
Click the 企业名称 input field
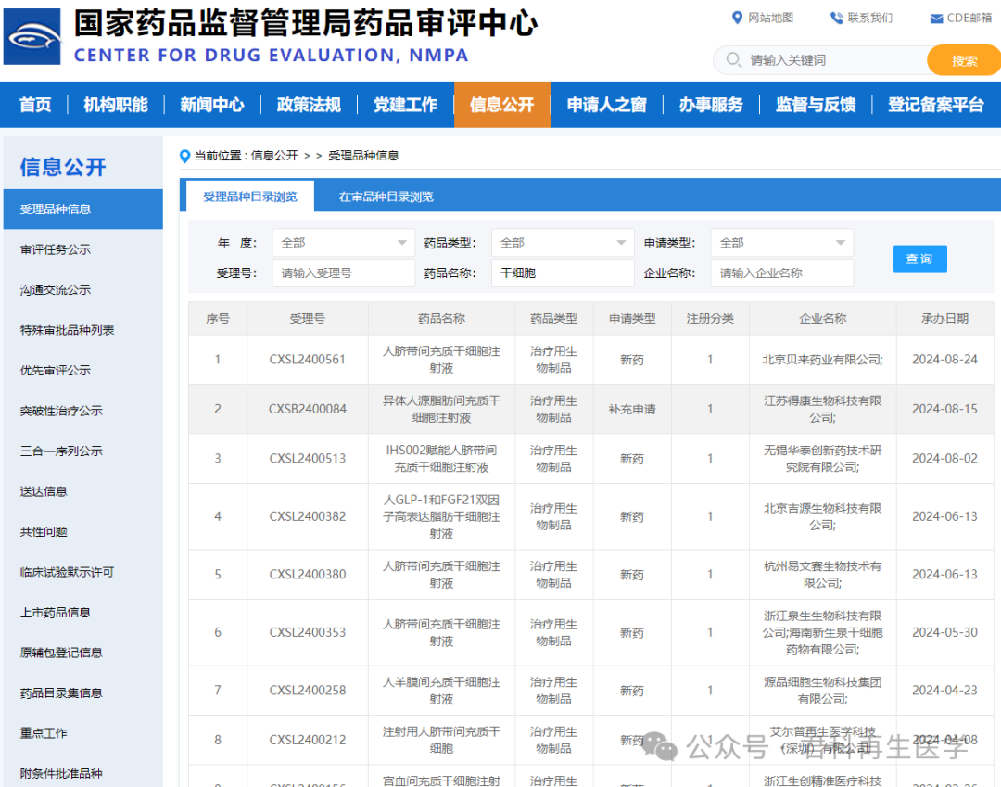coord(782,273)
